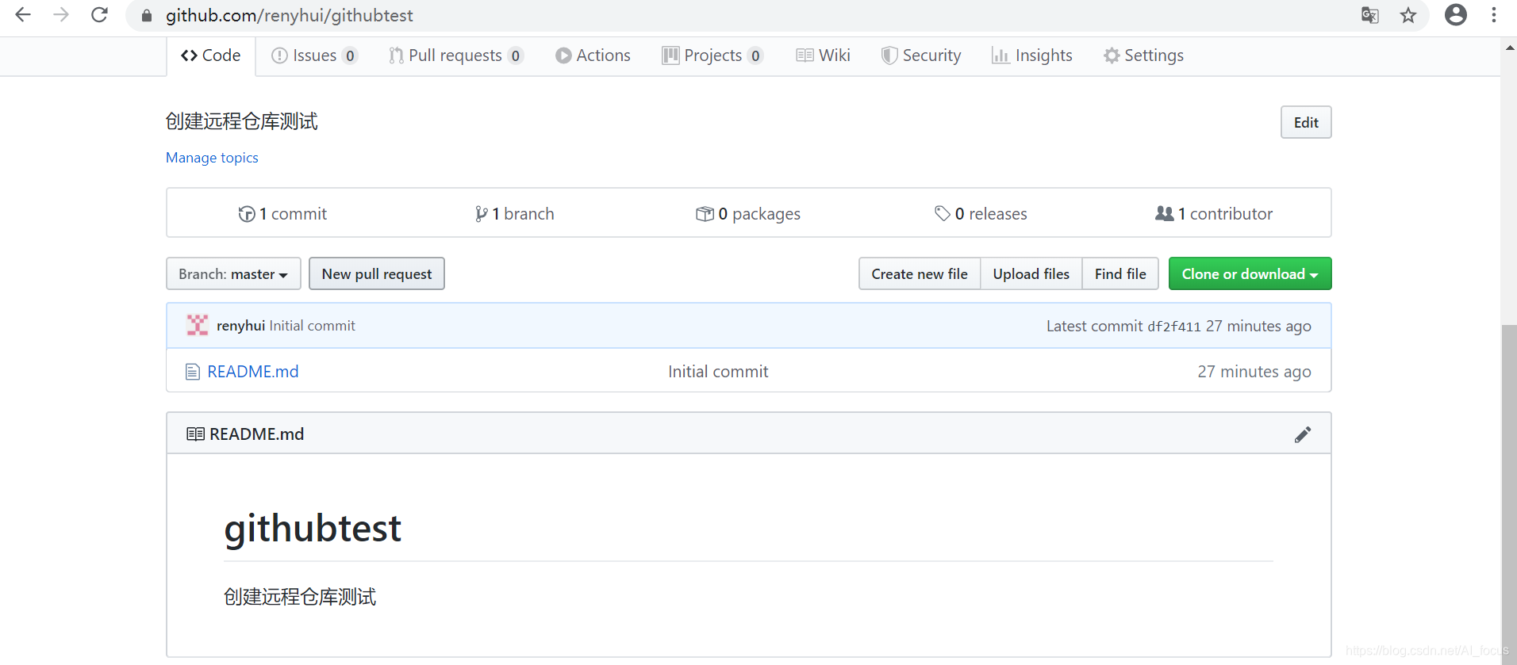The height and width of the screenshot is (665, 1517).
Task: Open the 0 releases link
Action: point(981,213)
